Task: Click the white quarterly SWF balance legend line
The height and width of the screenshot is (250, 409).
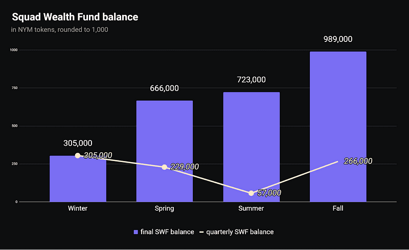Action: point(201,232)
